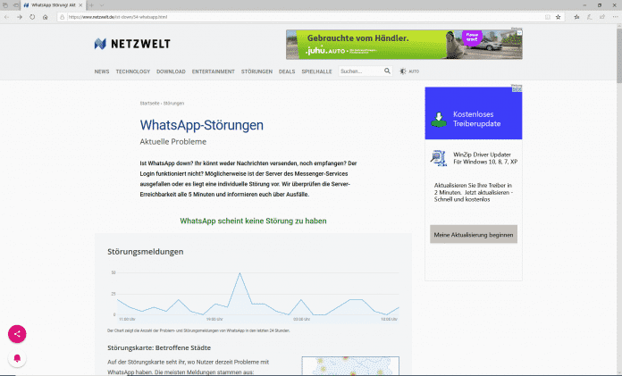Click into the Suchen search field
Viewport: 622px width, 376px height.
[360, 71]
